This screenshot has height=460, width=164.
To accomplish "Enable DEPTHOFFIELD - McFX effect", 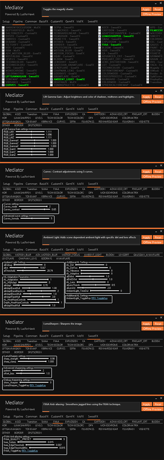I will tap(3, 30).
